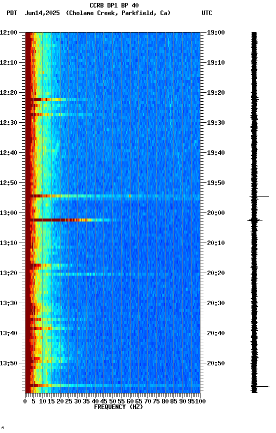This screenshot has height=433, width=276.
Task: Click the '19:10' UTC time label
Action: [216, 63]
